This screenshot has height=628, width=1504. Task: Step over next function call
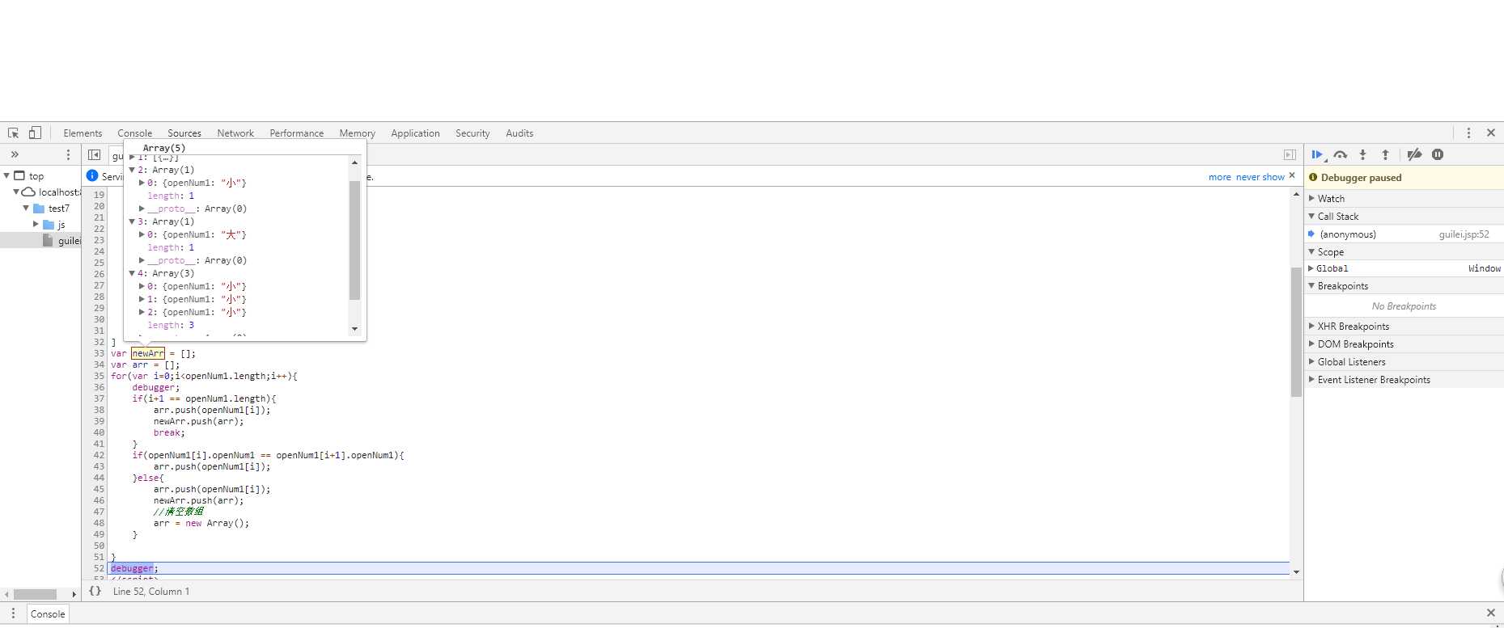1341,154
